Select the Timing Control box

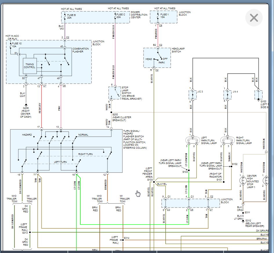tap(30, 66)
